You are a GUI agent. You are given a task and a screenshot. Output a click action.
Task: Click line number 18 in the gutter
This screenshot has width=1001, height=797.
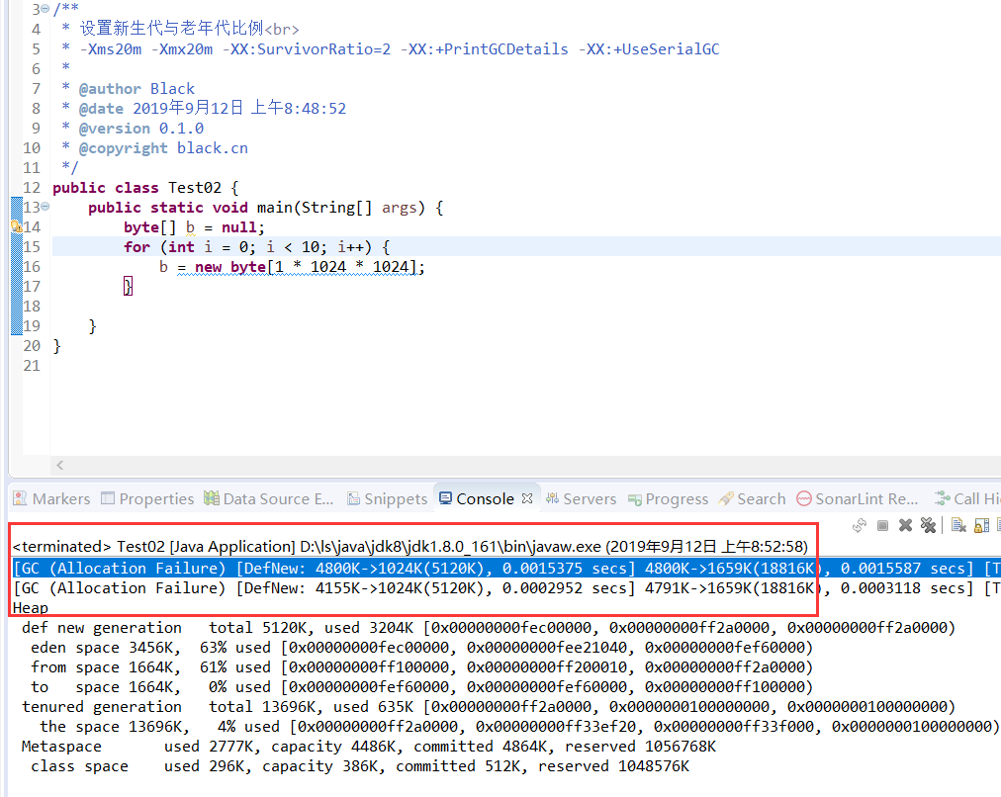32,307
